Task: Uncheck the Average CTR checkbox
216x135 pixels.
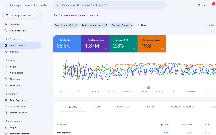Action: pyautogui.click(x=114, y=40)
